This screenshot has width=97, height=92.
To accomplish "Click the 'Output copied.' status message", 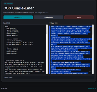I will pos(8,77).
